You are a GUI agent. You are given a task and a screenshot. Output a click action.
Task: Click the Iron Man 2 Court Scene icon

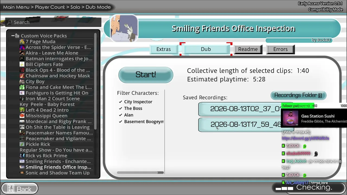22,99
